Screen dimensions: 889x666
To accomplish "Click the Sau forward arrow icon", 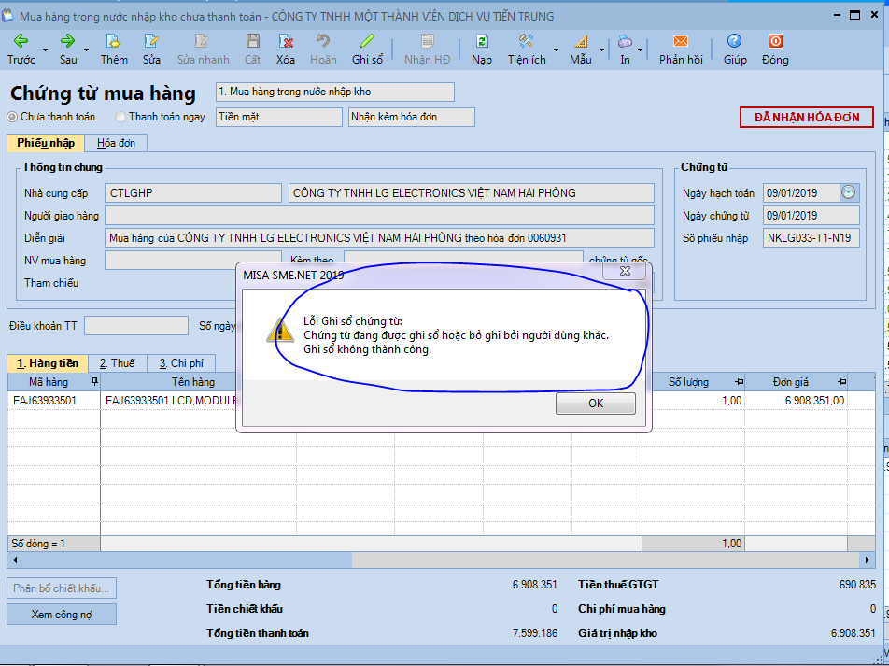I will coord(67,41).
